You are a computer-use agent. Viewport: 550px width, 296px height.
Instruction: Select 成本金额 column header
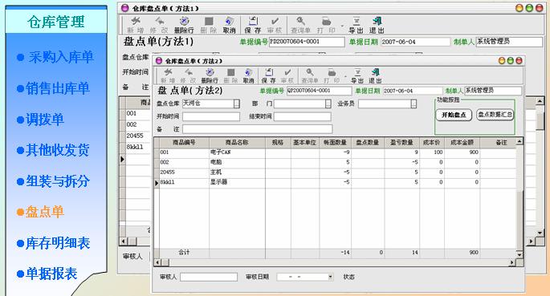462,143
